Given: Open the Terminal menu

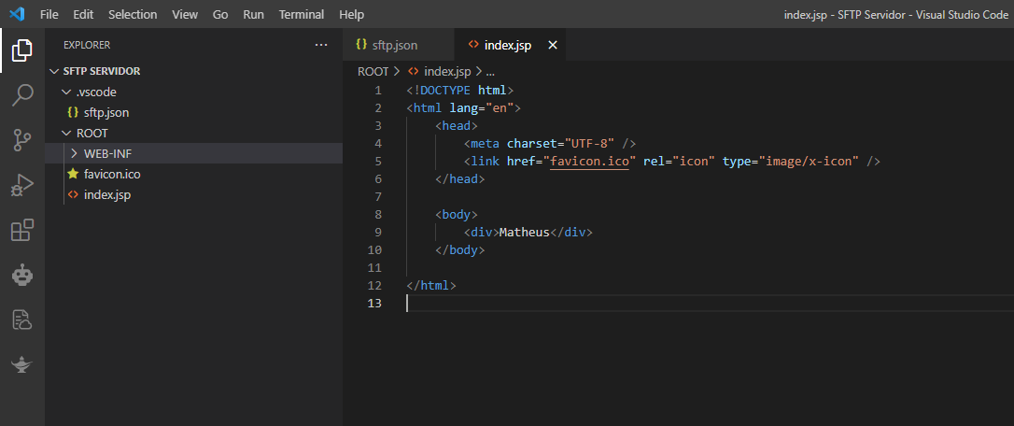Looking at the screenshot, I should pos(302,15).
